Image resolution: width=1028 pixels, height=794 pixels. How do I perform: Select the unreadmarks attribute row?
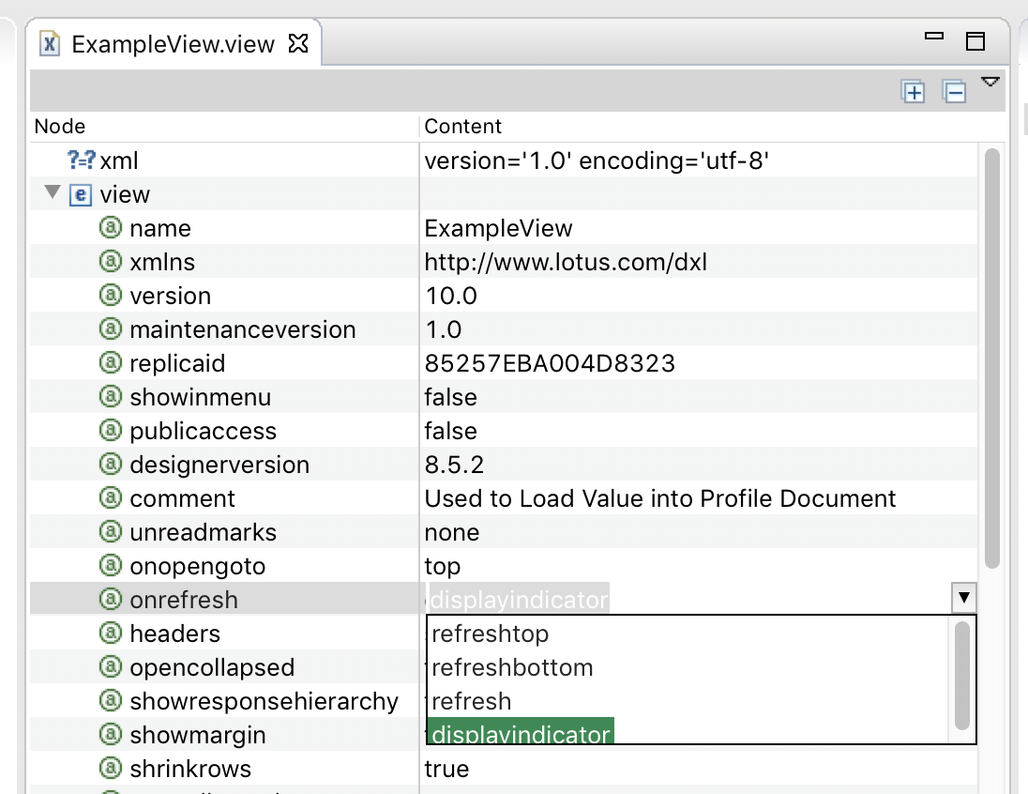point(203,532)
